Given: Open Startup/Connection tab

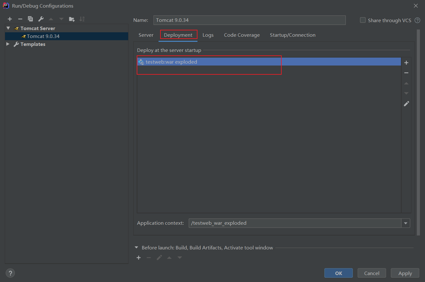Looking at the screenshot, I should [293, 35].
